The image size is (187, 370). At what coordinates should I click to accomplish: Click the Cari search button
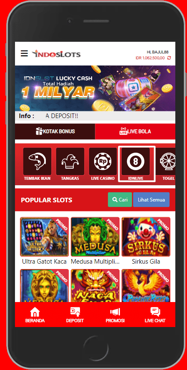click(120, 200)
